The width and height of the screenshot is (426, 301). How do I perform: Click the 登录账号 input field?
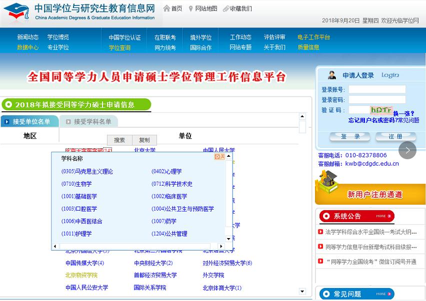click(376, 90)
